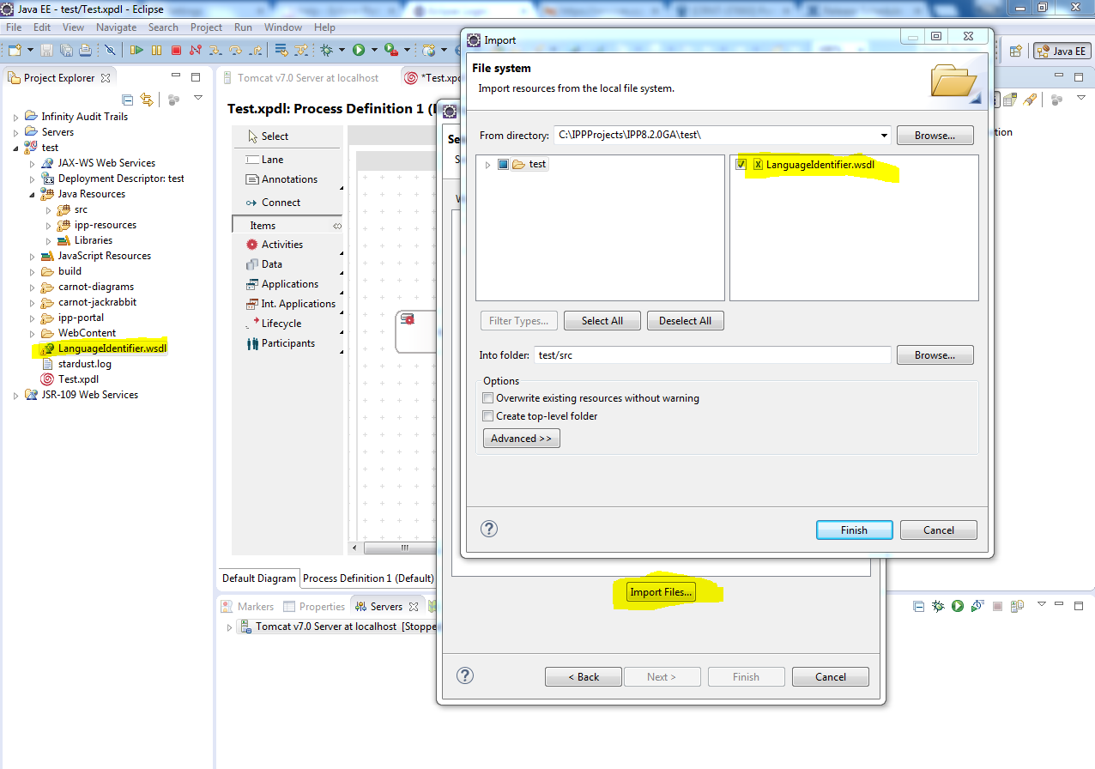
Task: Open the From directory dropdown
Action: pos(884,136)
